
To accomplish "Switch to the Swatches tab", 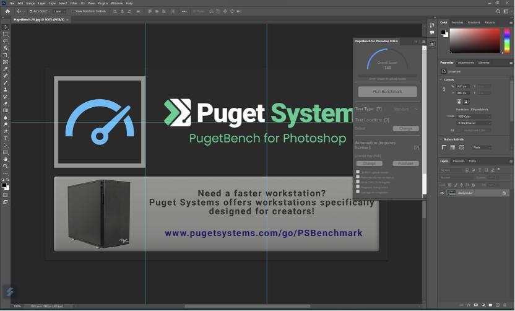I will click(x=457, y=22).
